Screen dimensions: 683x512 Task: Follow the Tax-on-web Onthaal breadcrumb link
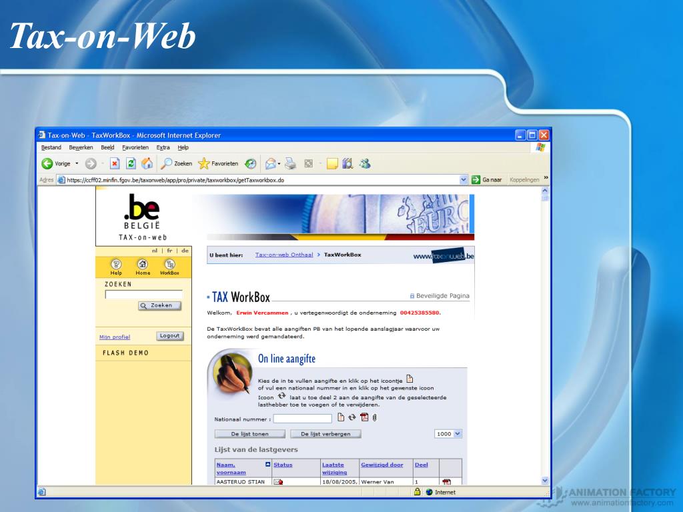tap(284, 255)
